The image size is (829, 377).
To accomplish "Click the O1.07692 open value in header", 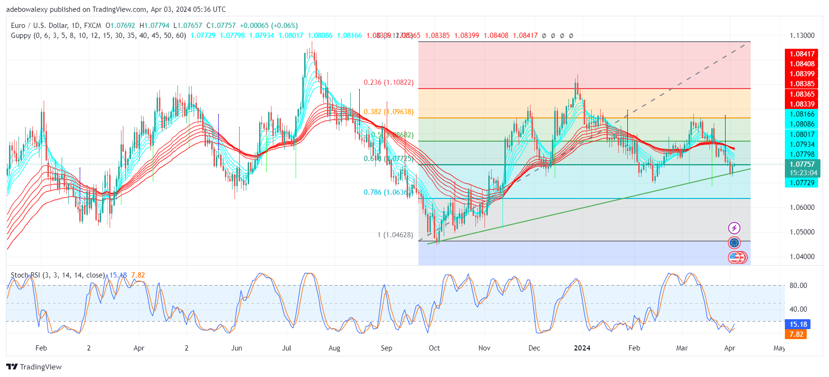I will tap(120, 26).
